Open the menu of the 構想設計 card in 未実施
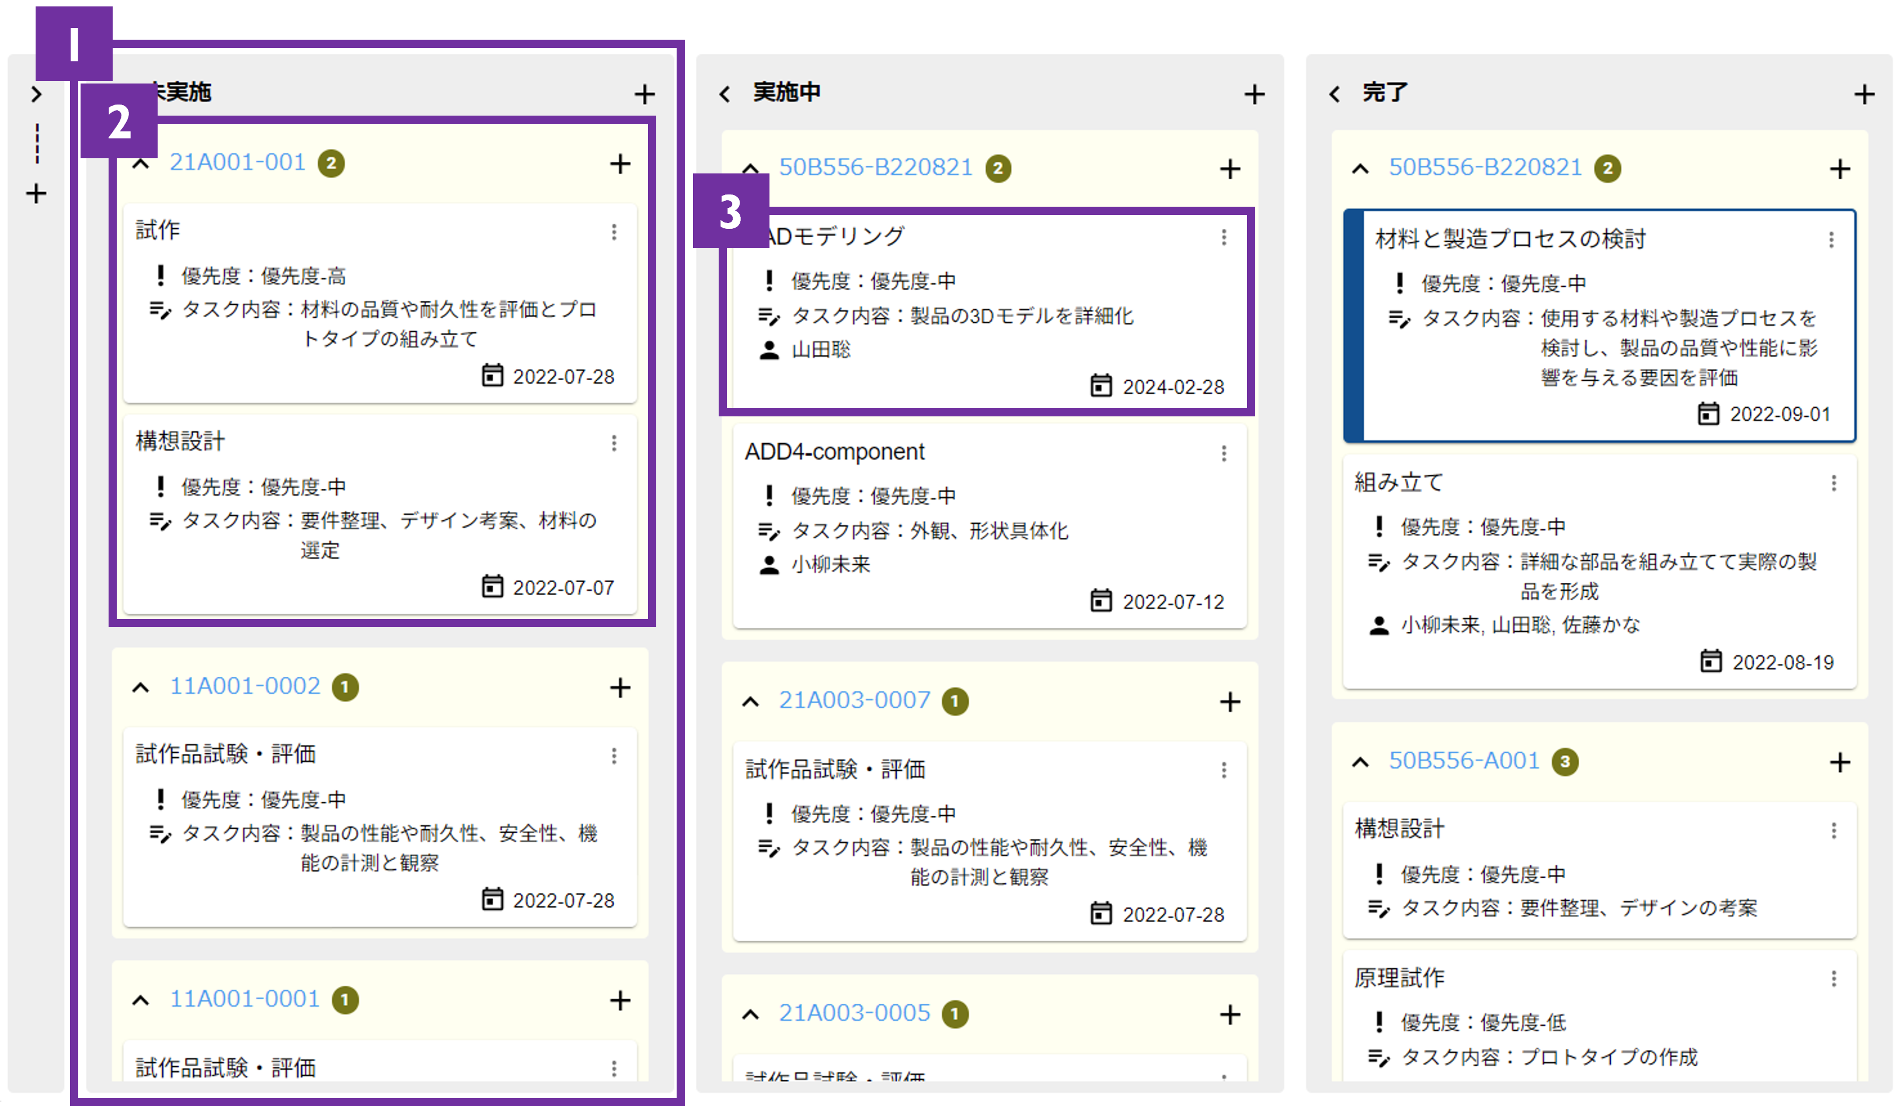 point(614,443)
